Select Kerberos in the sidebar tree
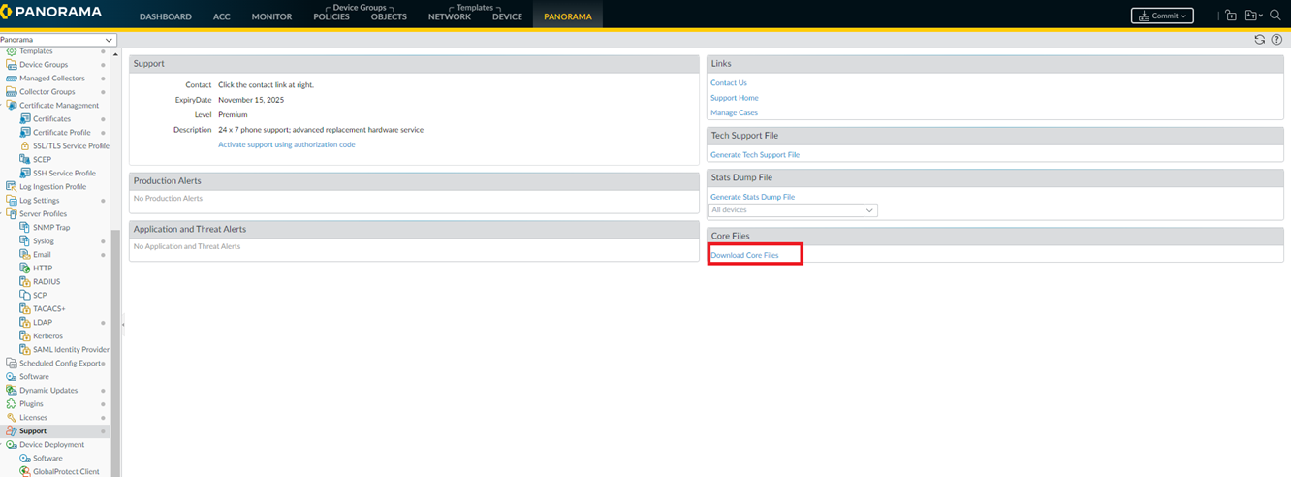 pos(47,336)
